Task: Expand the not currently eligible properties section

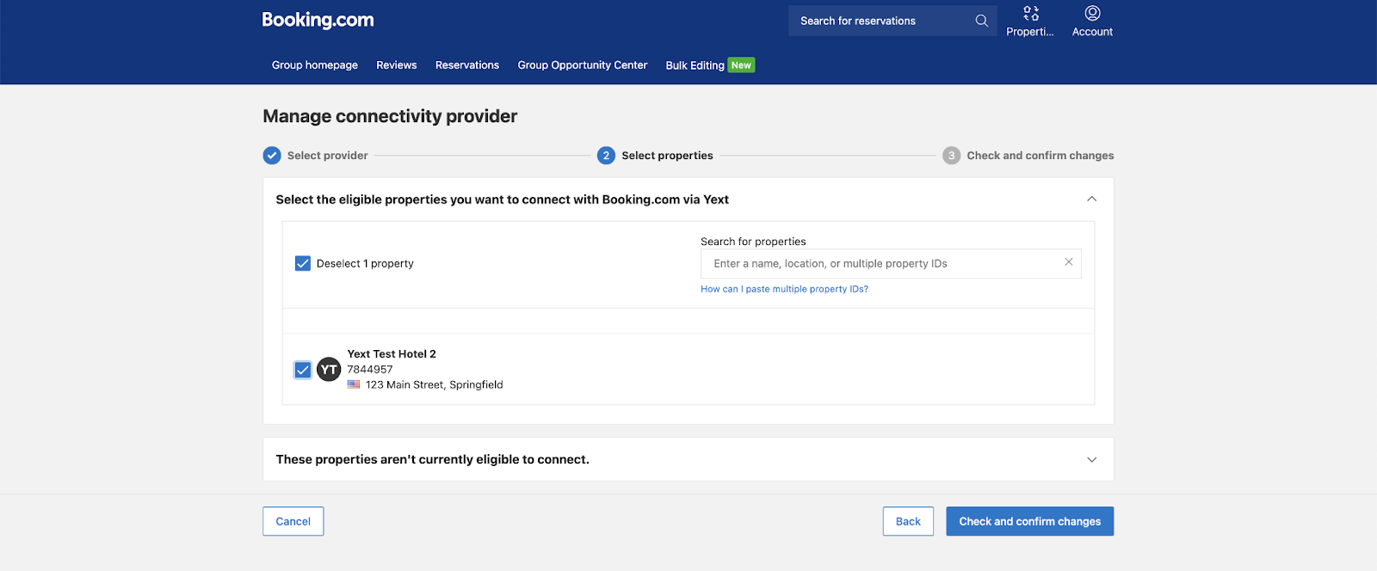Action: [1091, 459]
